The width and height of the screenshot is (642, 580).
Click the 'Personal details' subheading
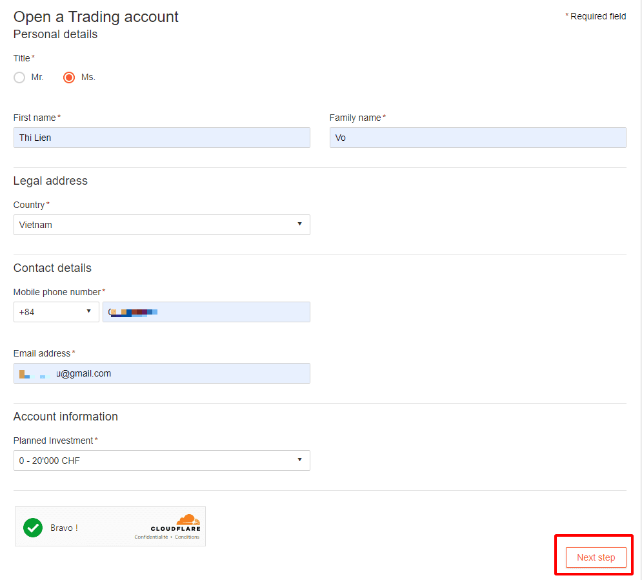[x=55, y=34]
